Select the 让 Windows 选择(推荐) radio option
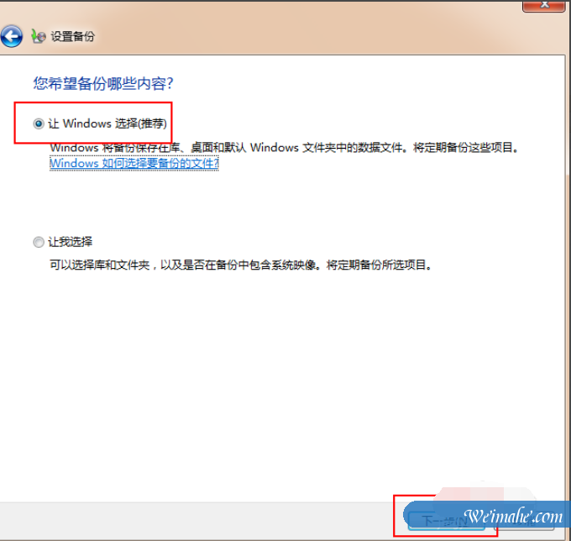 39,123
